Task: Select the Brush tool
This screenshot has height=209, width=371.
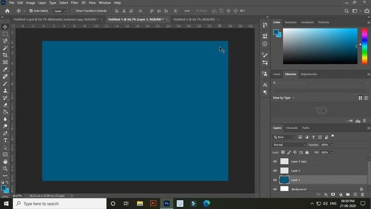Action: [5, 84]
